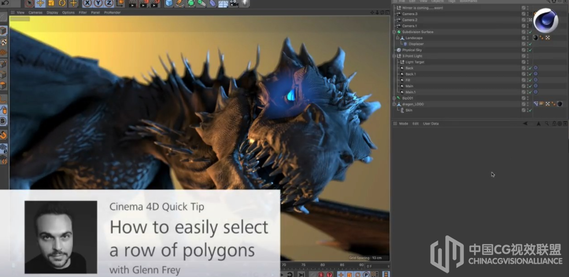Switch to Polygons mode in left palette
This screenshot has height=277, width=569.
pyautogui.click(x=3, y=86)
